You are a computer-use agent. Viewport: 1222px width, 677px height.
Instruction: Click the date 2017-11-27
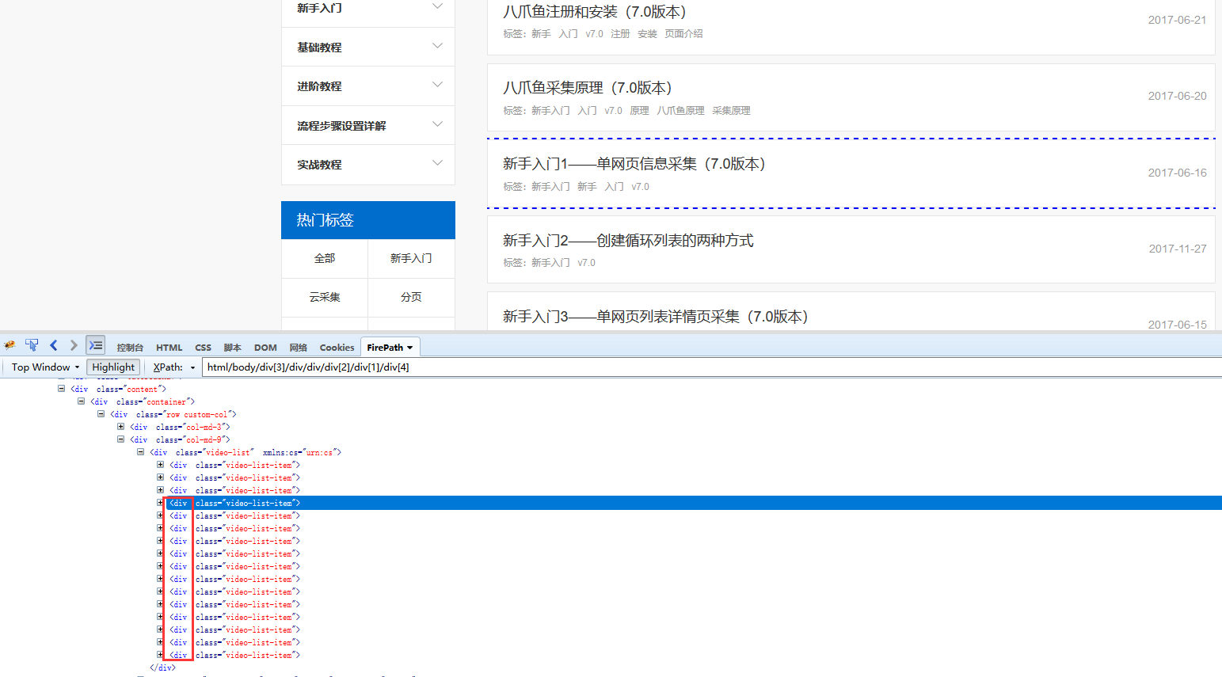click(1178, 249)
